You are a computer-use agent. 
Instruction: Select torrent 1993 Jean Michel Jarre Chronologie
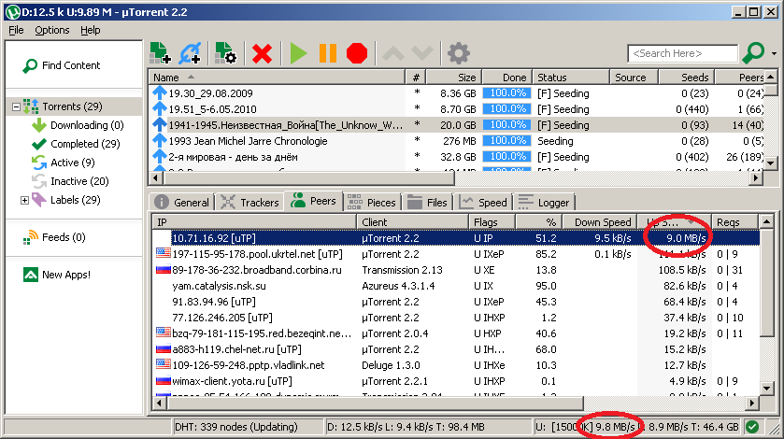[x=248, y=141]
